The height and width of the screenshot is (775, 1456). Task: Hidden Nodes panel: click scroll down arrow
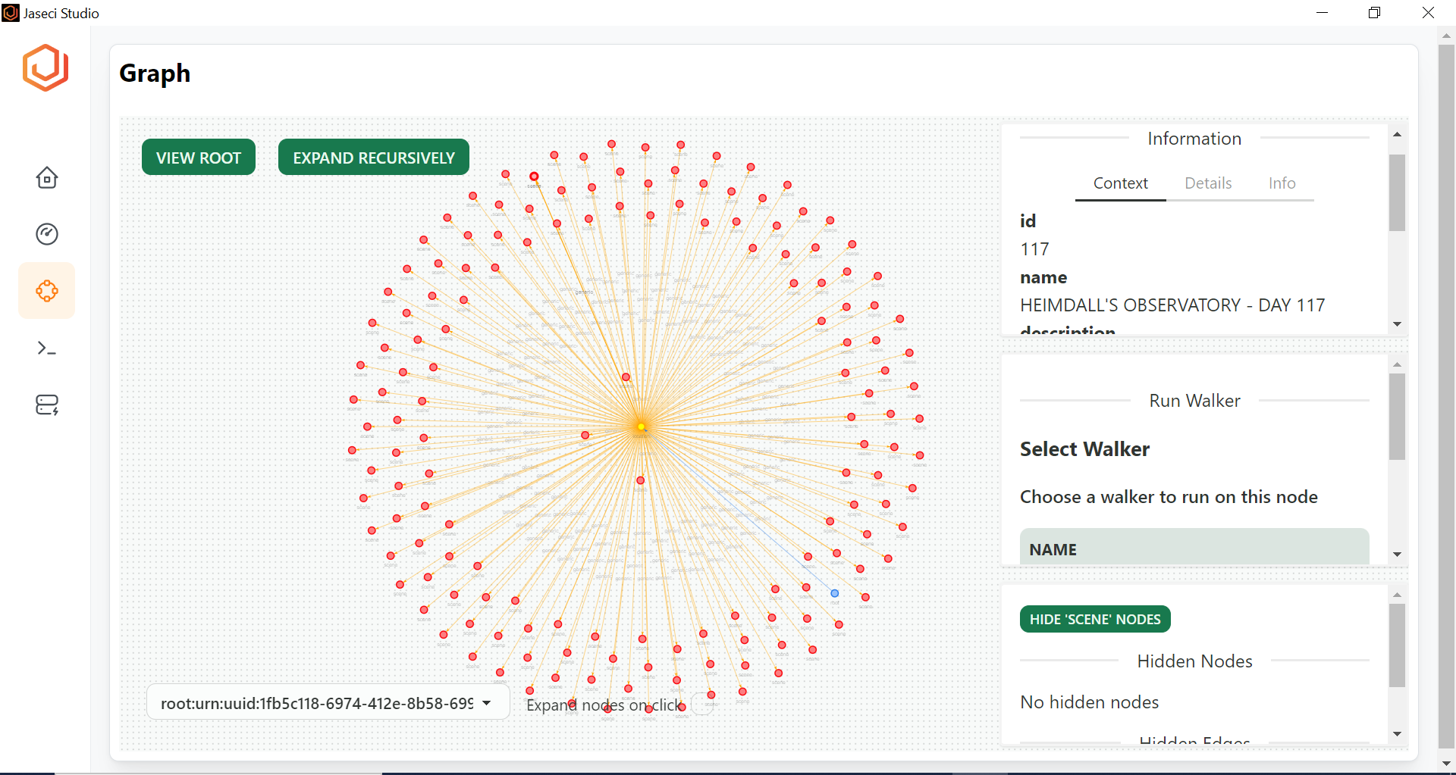pyautogui.click(x=1397, y=734)
